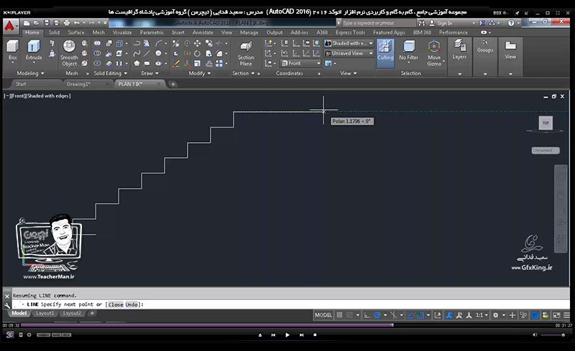Switch to the Solid ribbon tab

pyautogui.click(x=54, y=32)
